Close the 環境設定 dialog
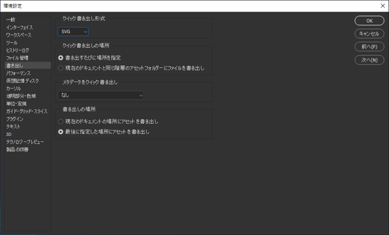389x235 pixels. click(383, 6)
